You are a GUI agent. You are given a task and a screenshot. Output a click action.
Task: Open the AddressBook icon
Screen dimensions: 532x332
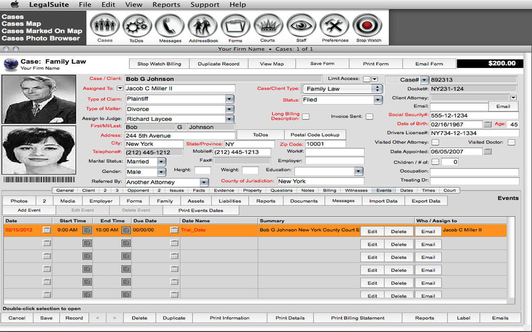[x=203, y=26]
